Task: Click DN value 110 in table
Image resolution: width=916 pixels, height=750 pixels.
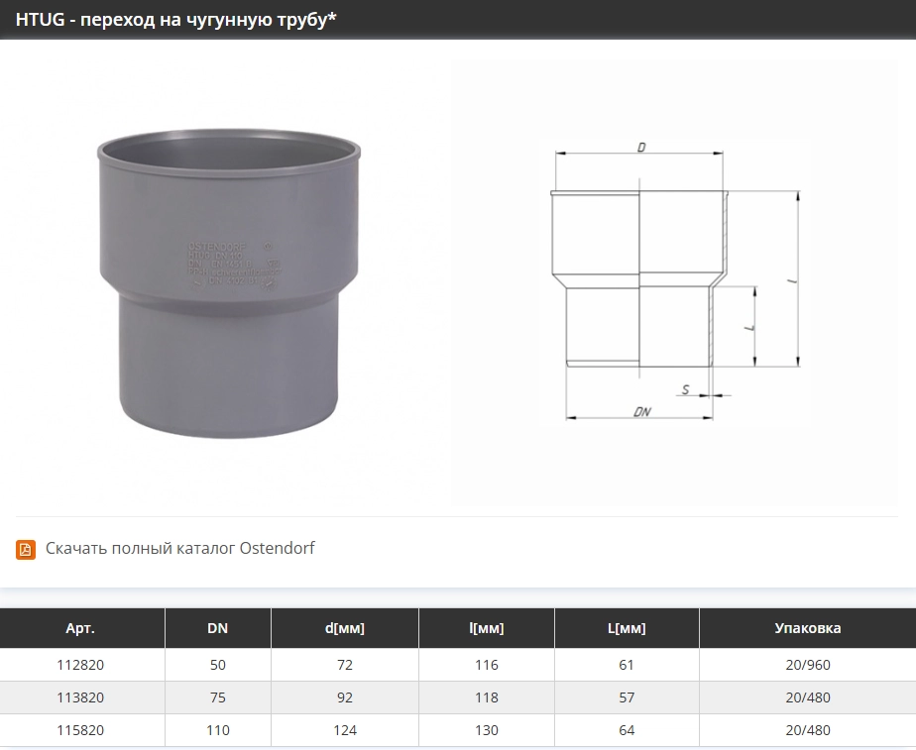Action: point(218,730)
